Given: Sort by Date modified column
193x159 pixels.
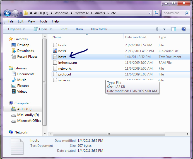Looking at the screenshot, I should [136, 37].
